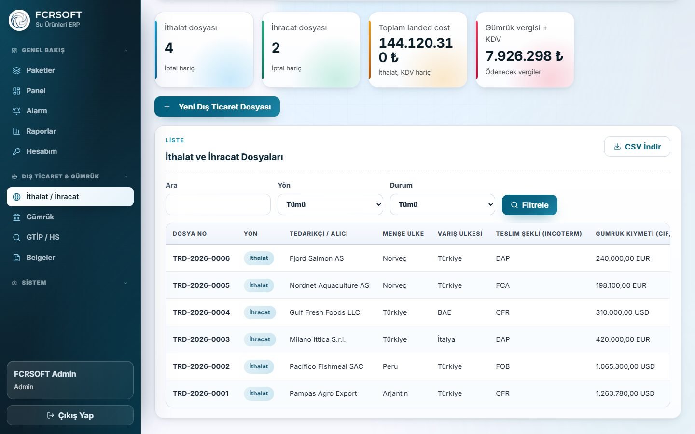This screenshot has height=434, width=695.
Task: Collapse the Genel Bakış section chevron
Action: click(126, 50)
